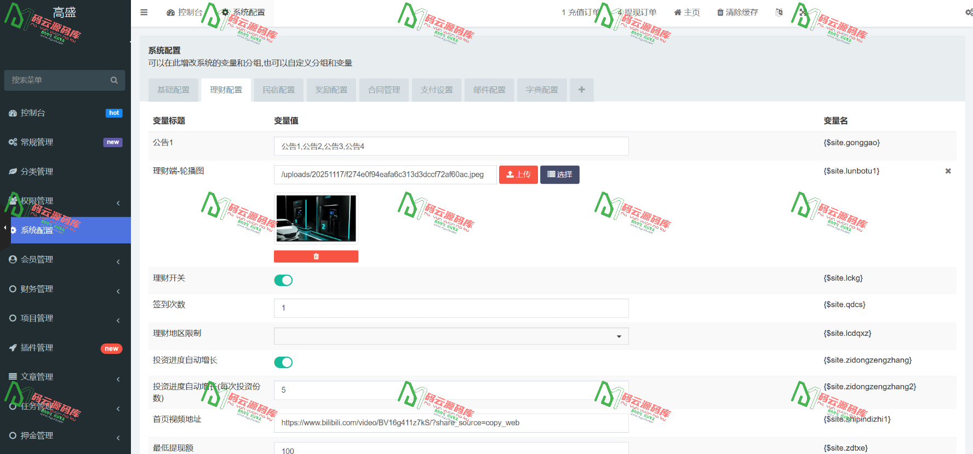Switch to 民宿配置 tab

pos(278,90)
